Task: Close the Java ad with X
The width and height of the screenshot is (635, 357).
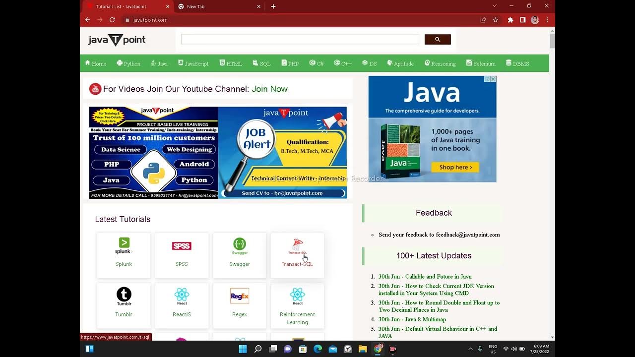Action: point(493,79)
